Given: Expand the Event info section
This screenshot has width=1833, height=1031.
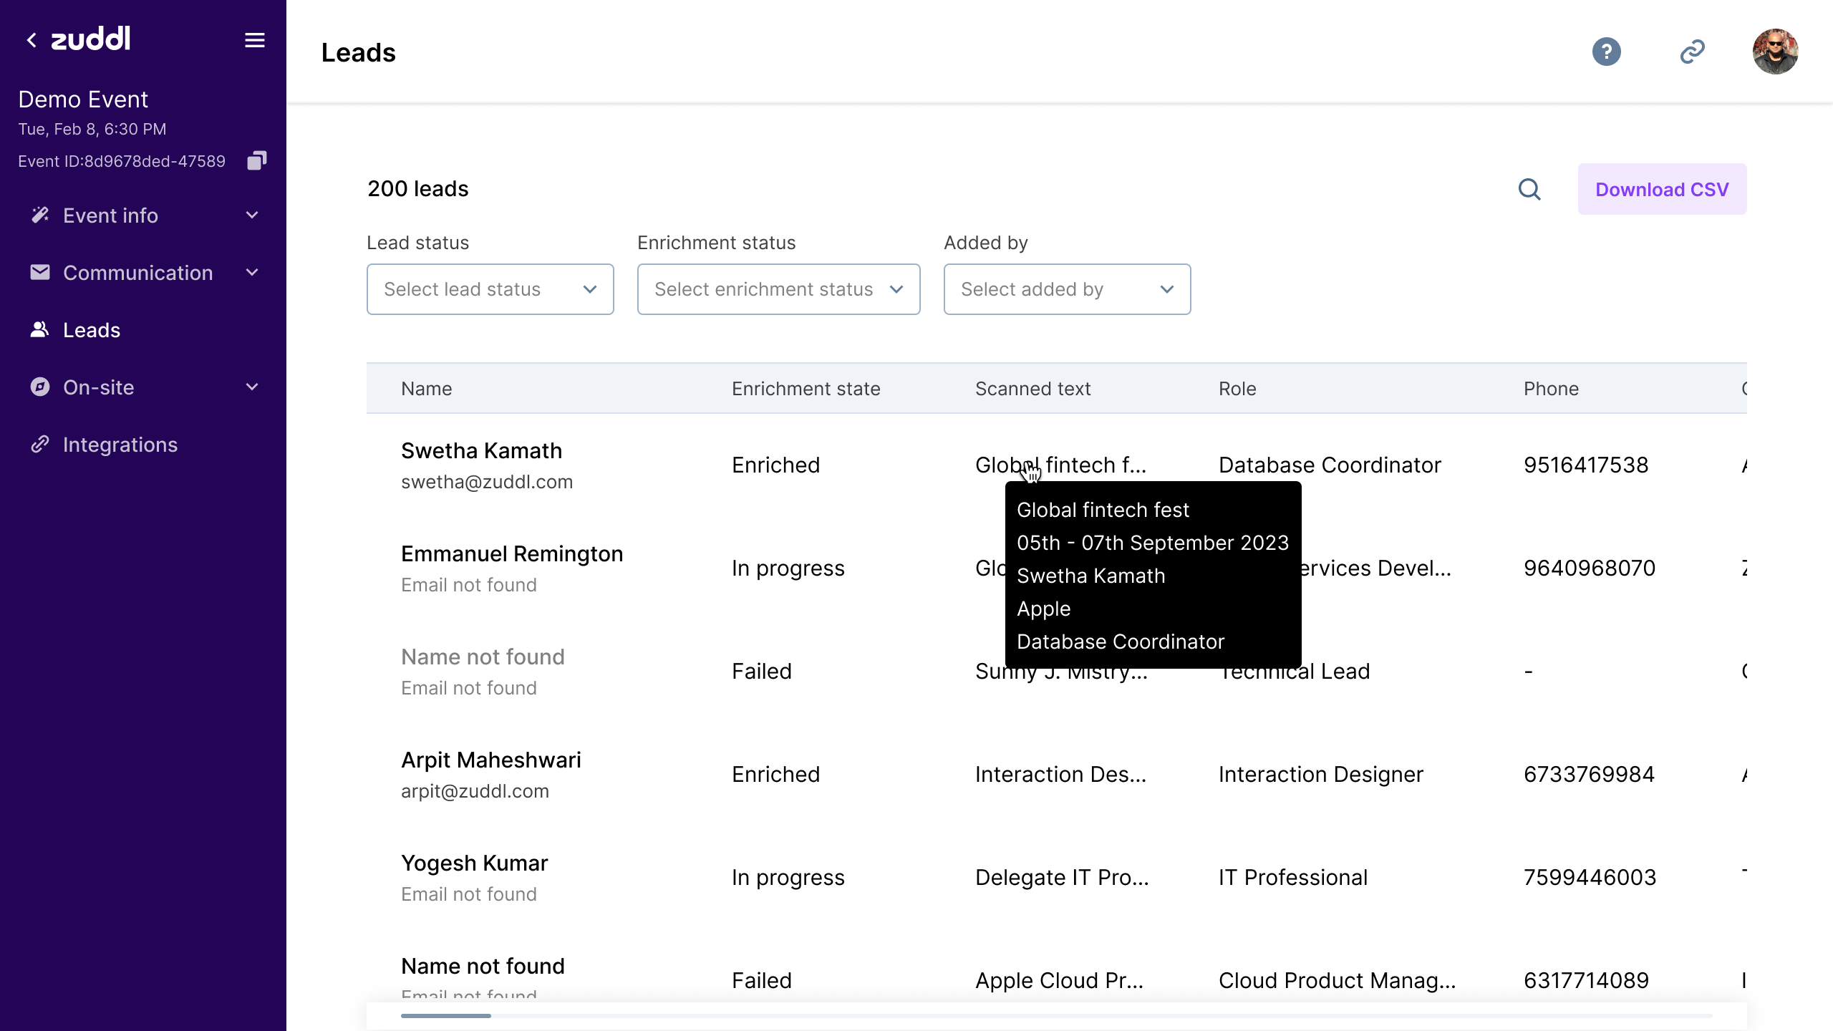Looking at the screenshot, I should point(252,216).
